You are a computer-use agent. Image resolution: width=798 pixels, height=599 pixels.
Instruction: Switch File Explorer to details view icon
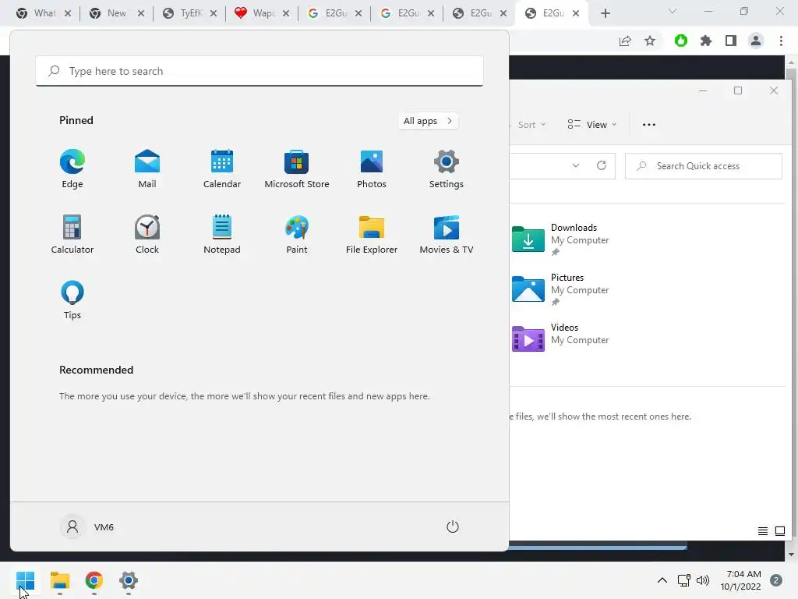[762, 531]
